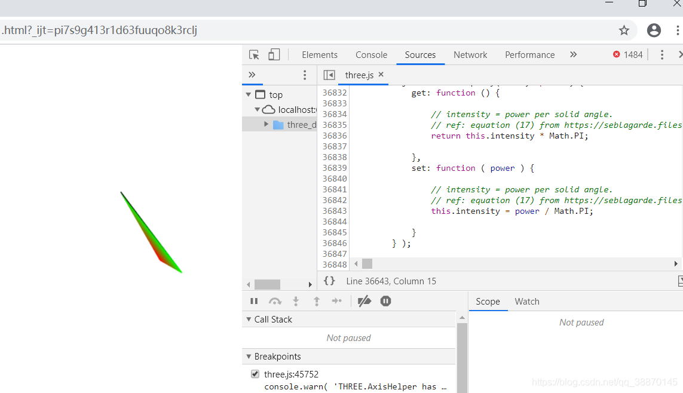683x393 pixels.
Task: Click the editor scrollbar left arrow
Action: pos(356,264)
